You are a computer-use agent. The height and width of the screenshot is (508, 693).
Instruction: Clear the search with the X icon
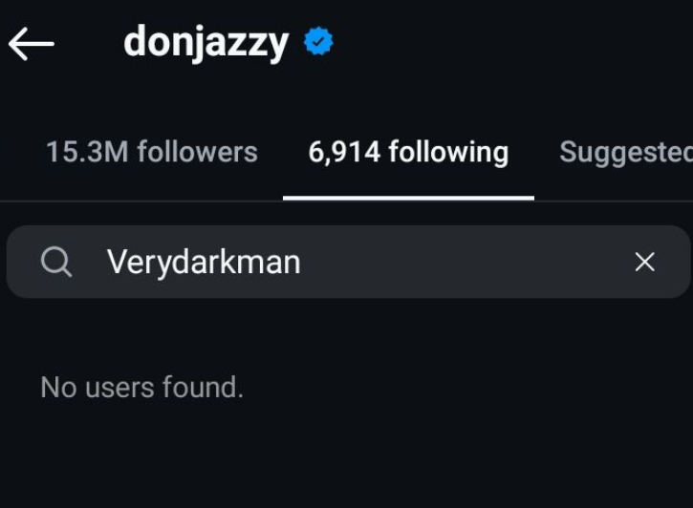[x=645, y=262]
